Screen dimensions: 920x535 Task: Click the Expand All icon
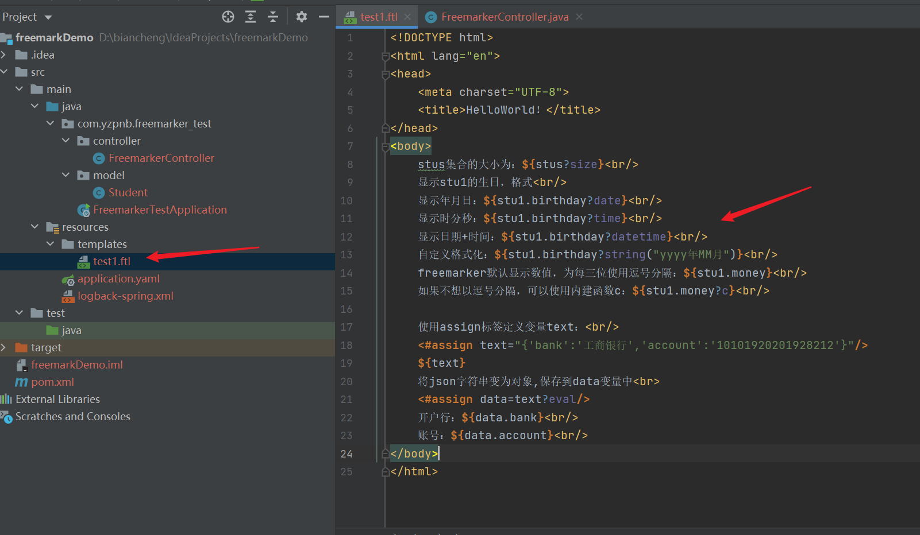pos(251,17)
